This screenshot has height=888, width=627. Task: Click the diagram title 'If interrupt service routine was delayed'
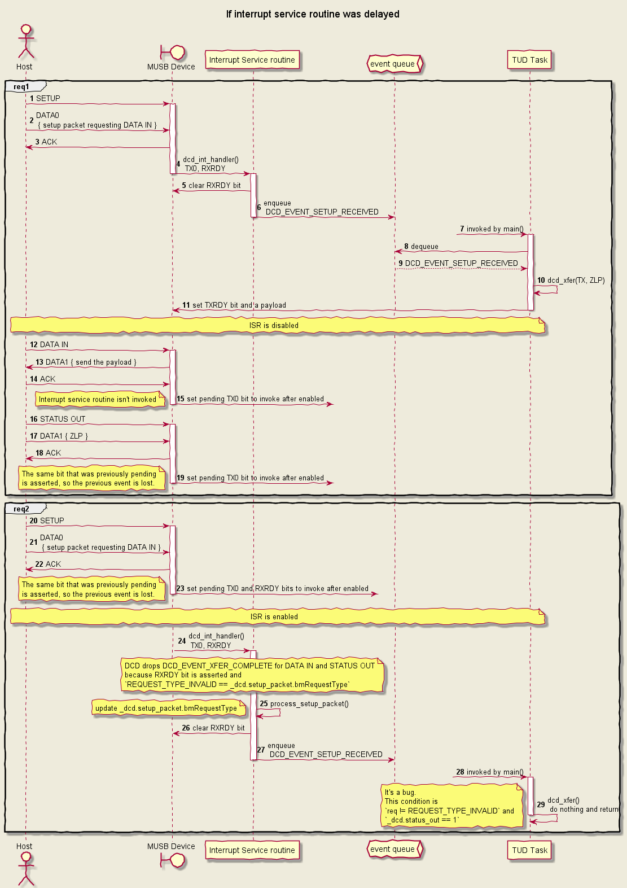(x=313, y=14)
